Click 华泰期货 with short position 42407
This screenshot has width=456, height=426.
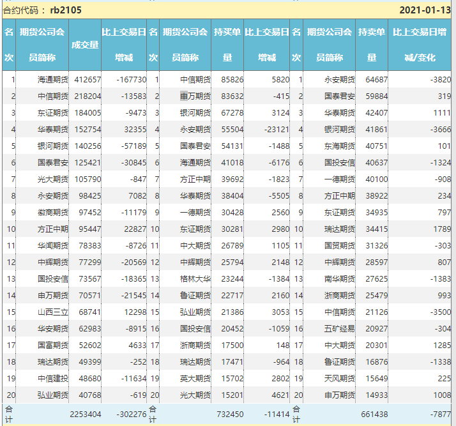(x=340, y=112)
